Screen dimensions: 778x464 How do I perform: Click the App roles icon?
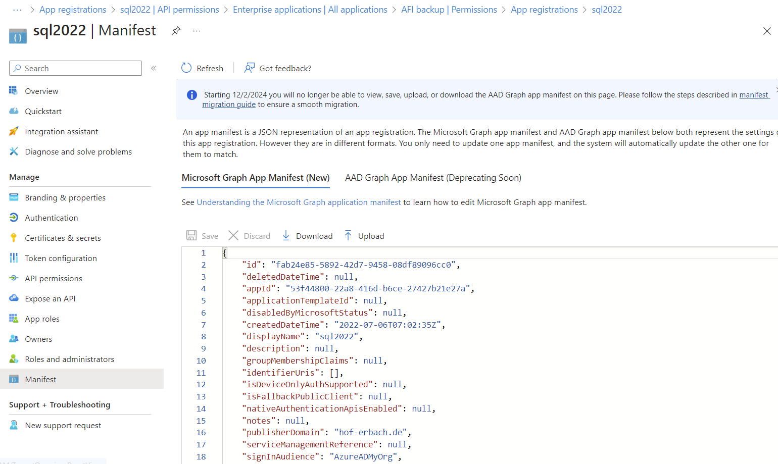[x=14, y=319]
